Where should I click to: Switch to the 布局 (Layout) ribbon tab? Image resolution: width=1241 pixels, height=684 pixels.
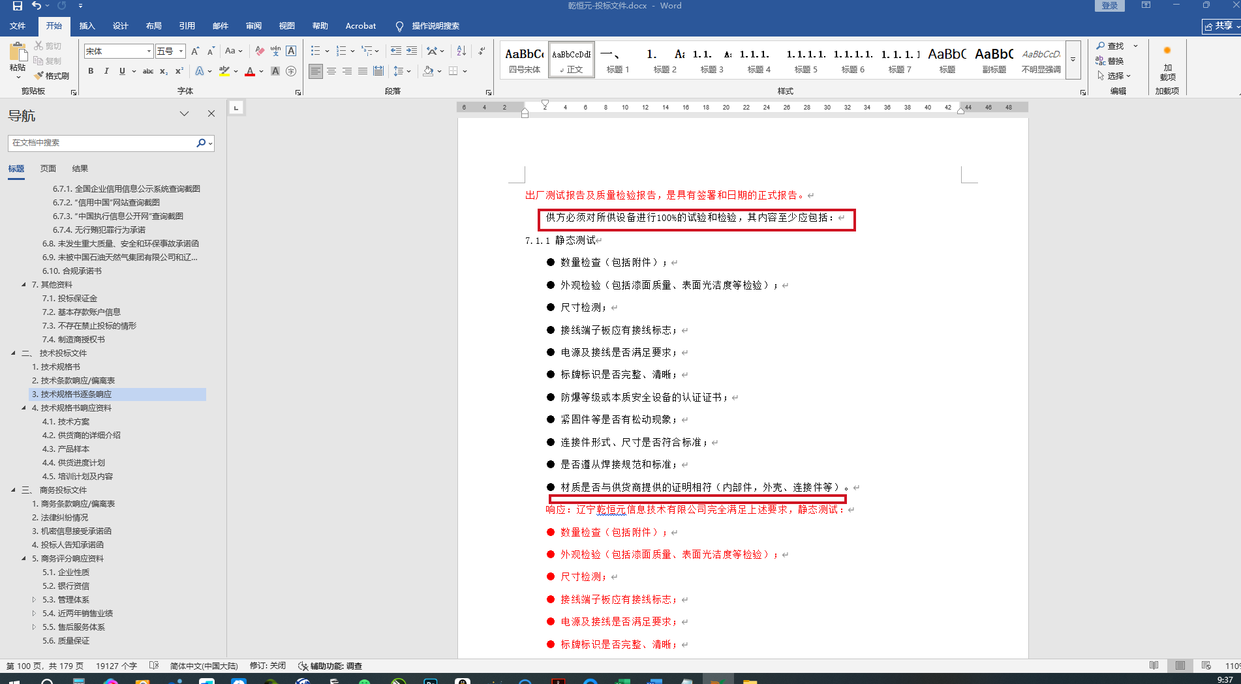point(154,26)
